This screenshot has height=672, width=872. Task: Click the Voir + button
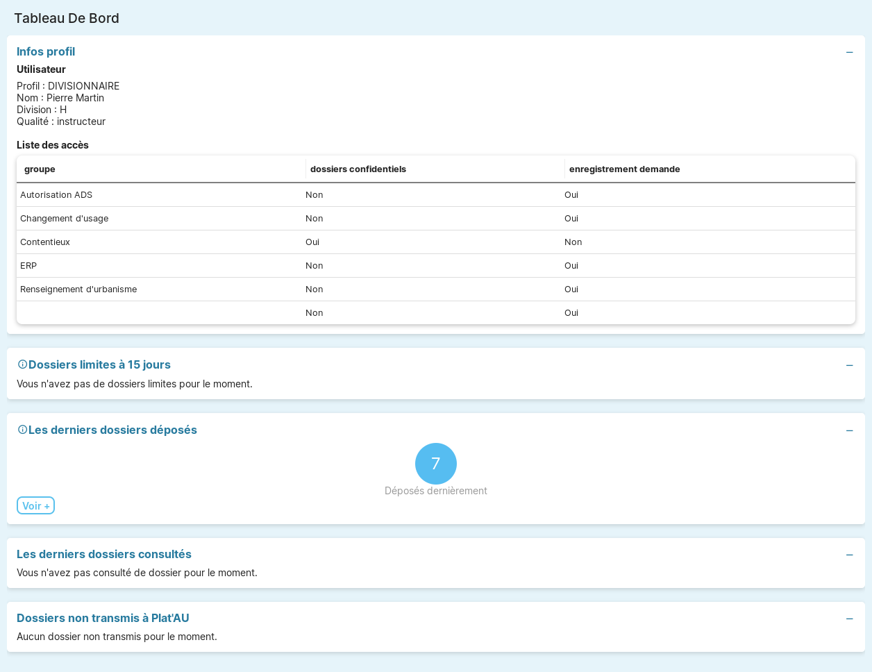tap(35, 506)
